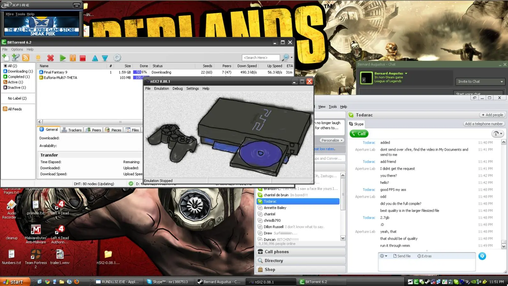The width and height of the screenshot is (508, 286).
Task: Select chantel de bruin in Skype contacts
Action: tap(298, 195)
